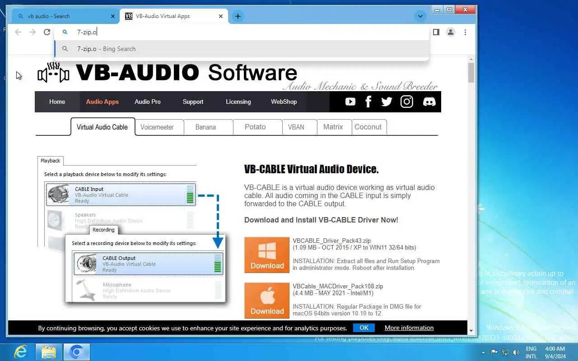578x361 pixels.
Task: Click the search icon in address bar
Action: click(x=65, y=32)
